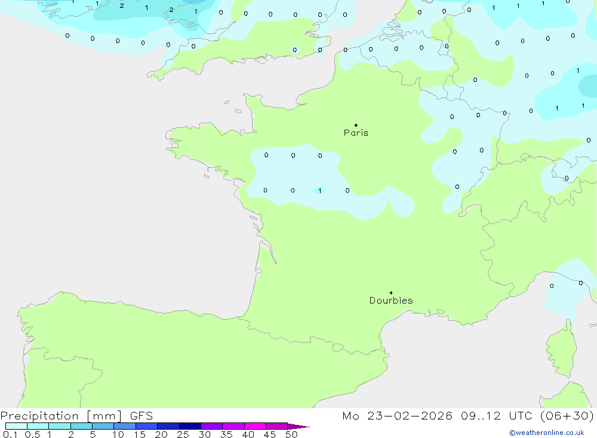Click the 45 legend scale label

click(x=270, y=434)
